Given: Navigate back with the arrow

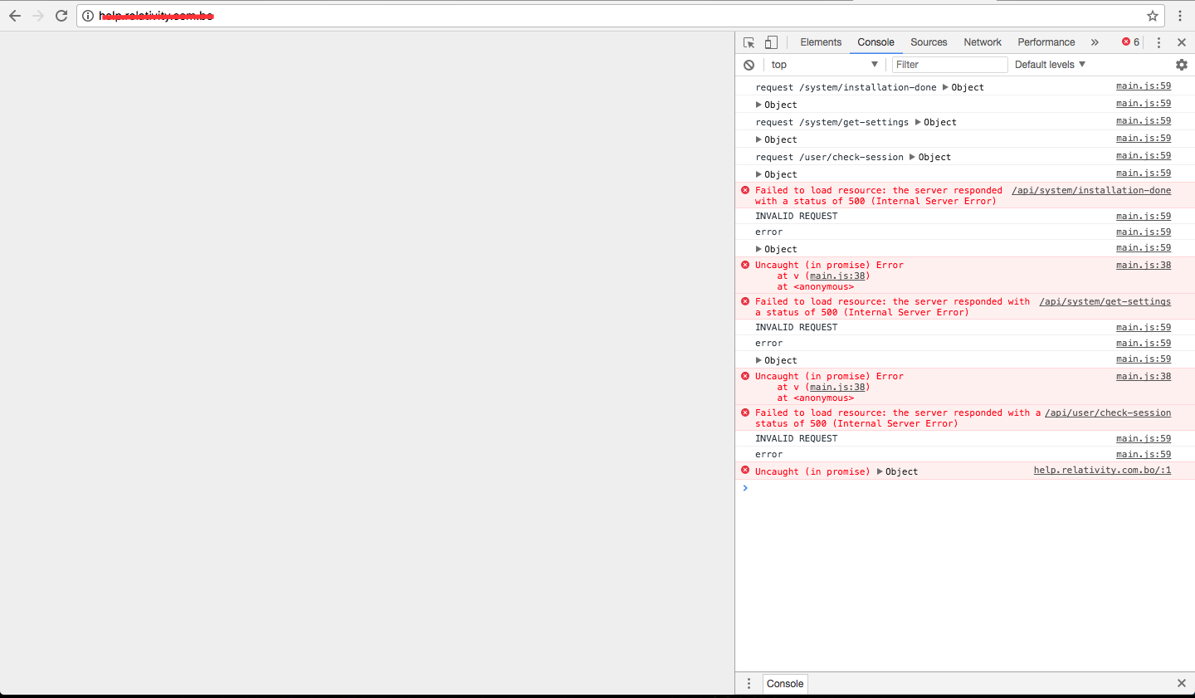Looking at the screenshot, I should coord(14,15).
